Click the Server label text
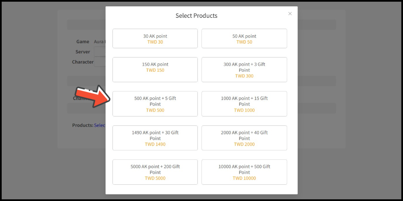 tap(83, 52)
